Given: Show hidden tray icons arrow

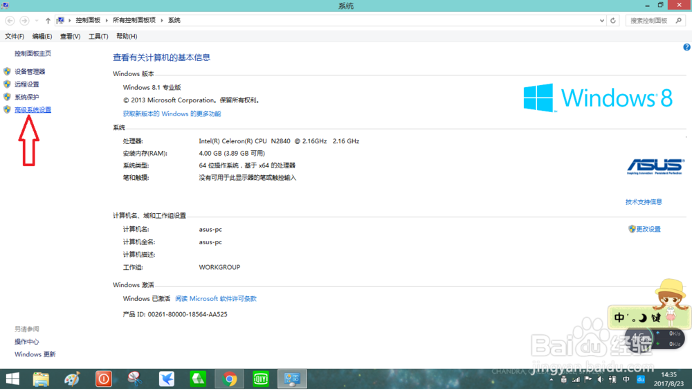Looking at the screenshot, I should point(552,379).
